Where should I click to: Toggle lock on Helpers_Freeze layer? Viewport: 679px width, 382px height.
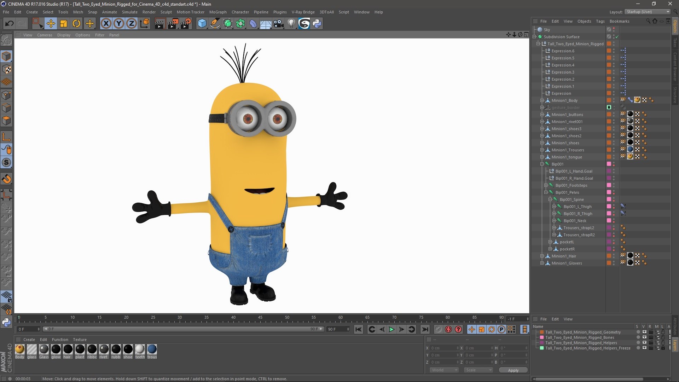[663, 348]
